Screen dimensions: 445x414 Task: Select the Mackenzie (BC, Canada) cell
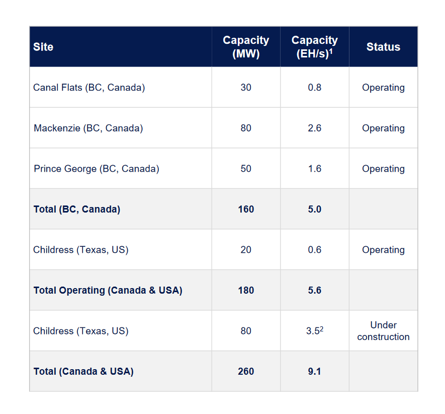88,128
